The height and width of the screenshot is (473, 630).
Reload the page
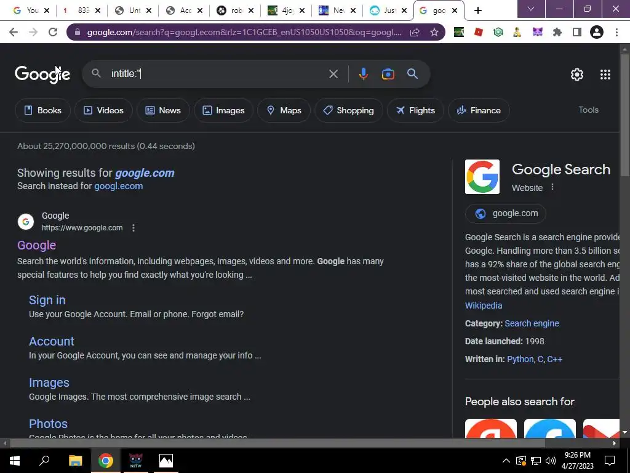point(53,32)
